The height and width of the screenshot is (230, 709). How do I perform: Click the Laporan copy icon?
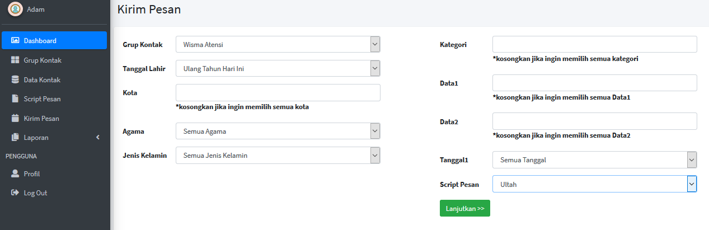[x=15, y=138]
